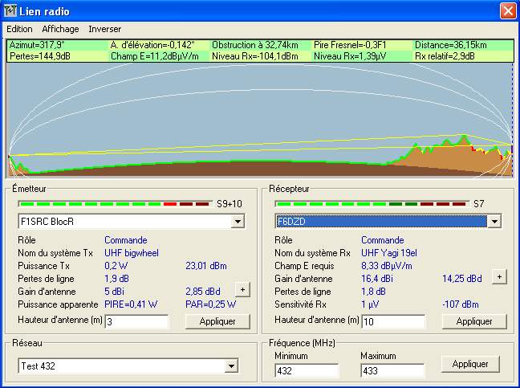Focus the Maximum frequency field

point(392,370)
